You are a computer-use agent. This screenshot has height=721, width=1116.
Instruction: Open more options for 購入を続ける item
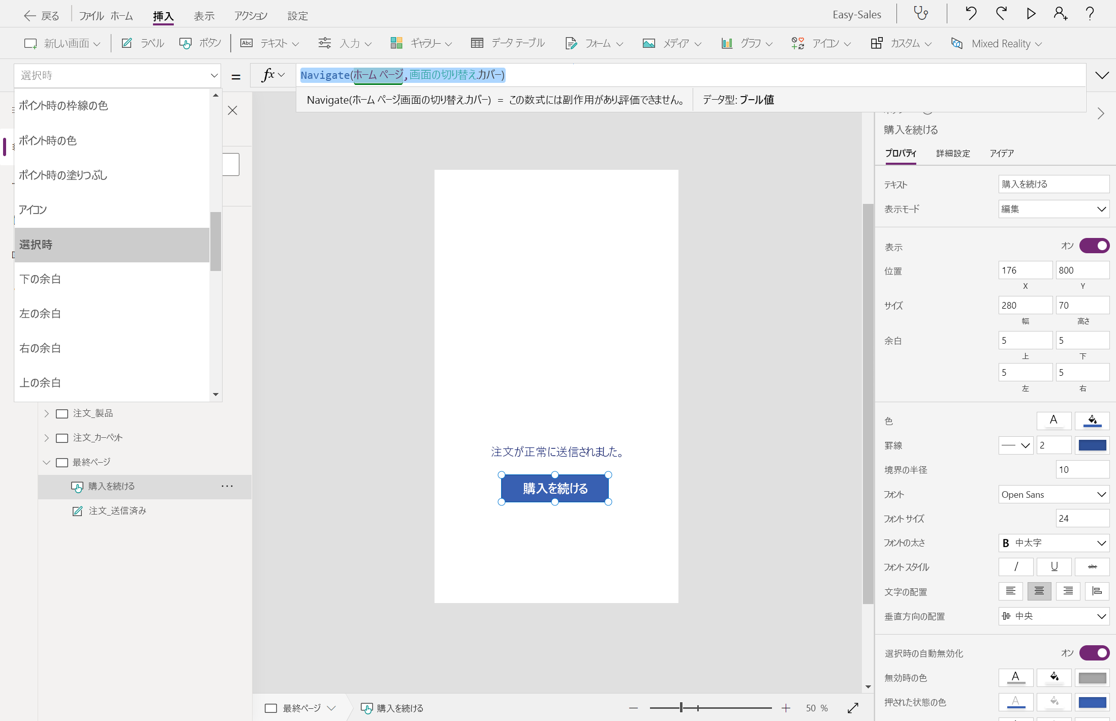click(x=227, y=486)
